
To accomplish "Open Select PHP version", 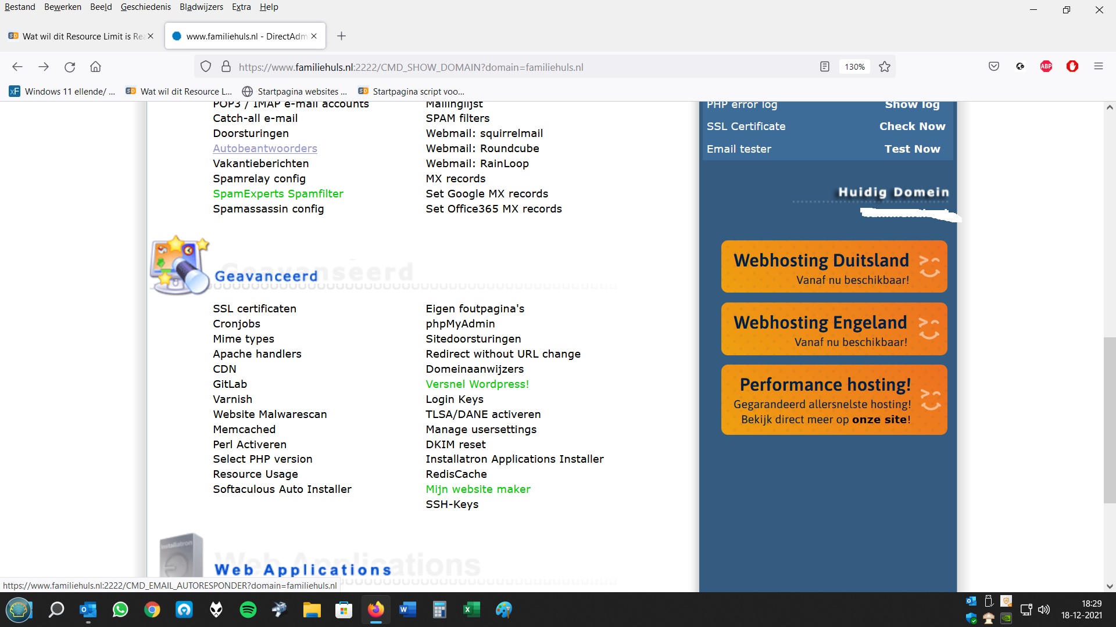I will click(x=263, y=459).
